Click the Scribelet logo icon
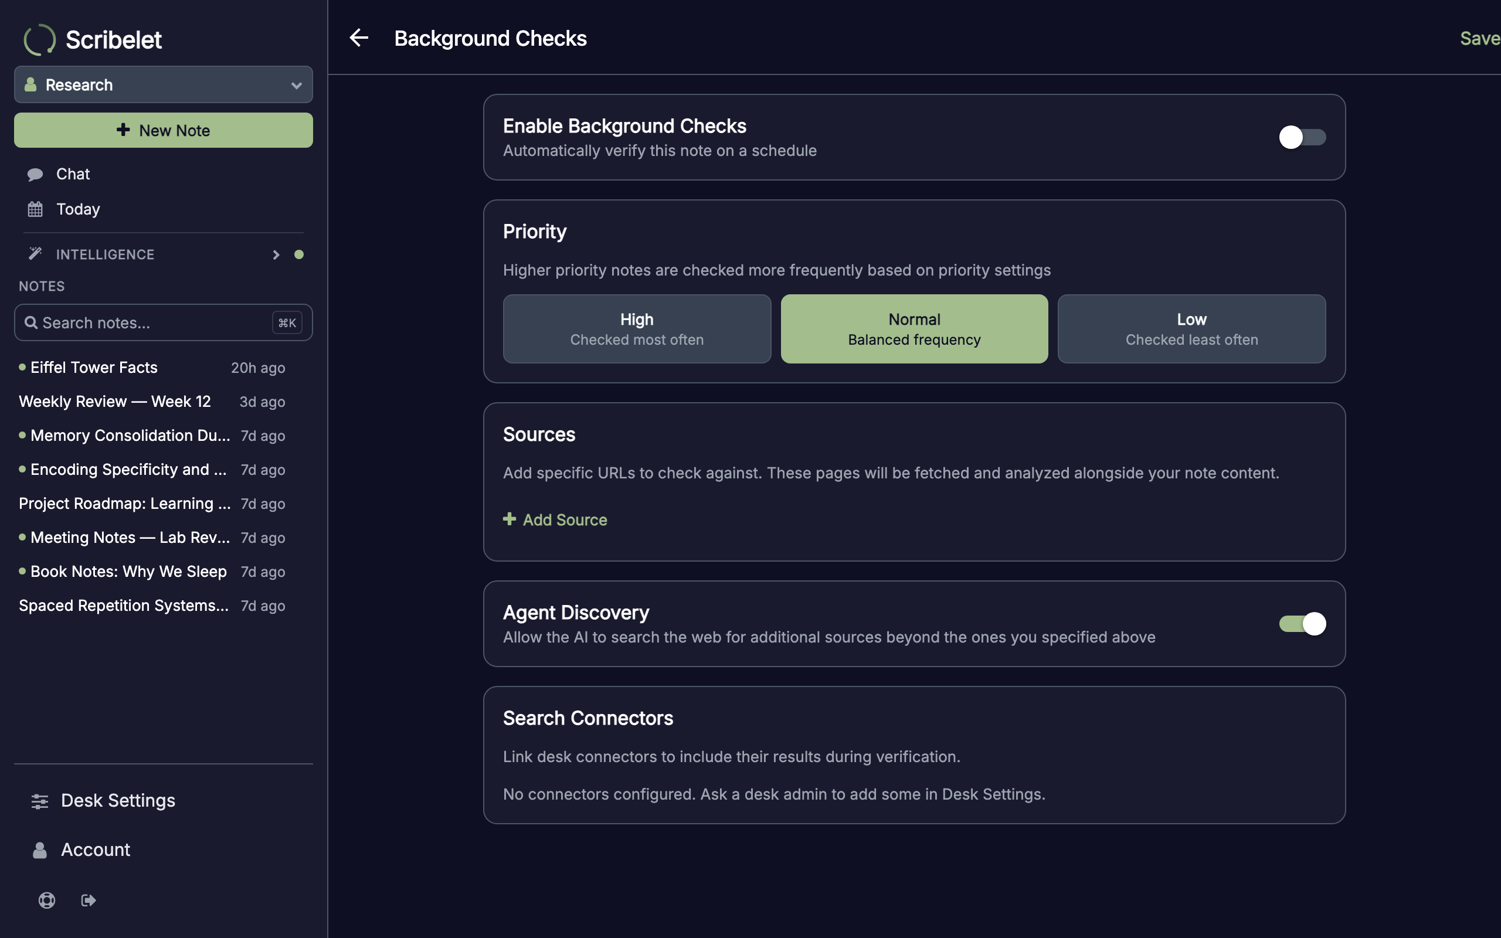This screenshot has height=938, width=1501. 39,40
